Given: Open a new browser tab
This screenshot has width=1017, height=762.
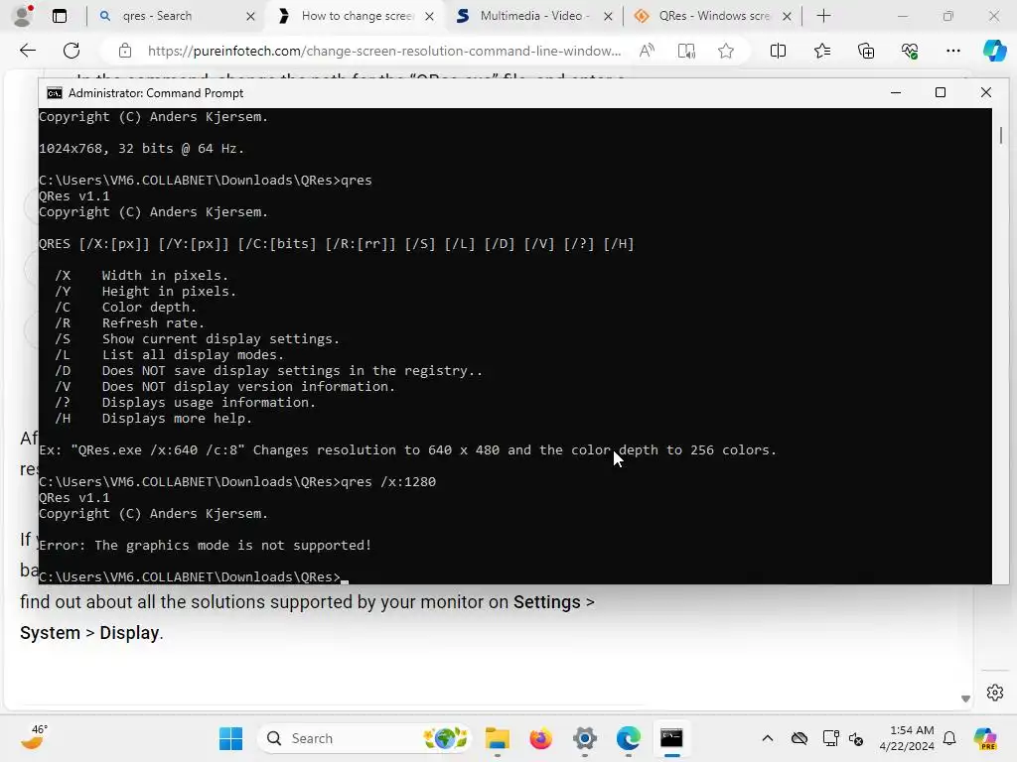Looking at the screenshot, I should [x=823, y=16].
